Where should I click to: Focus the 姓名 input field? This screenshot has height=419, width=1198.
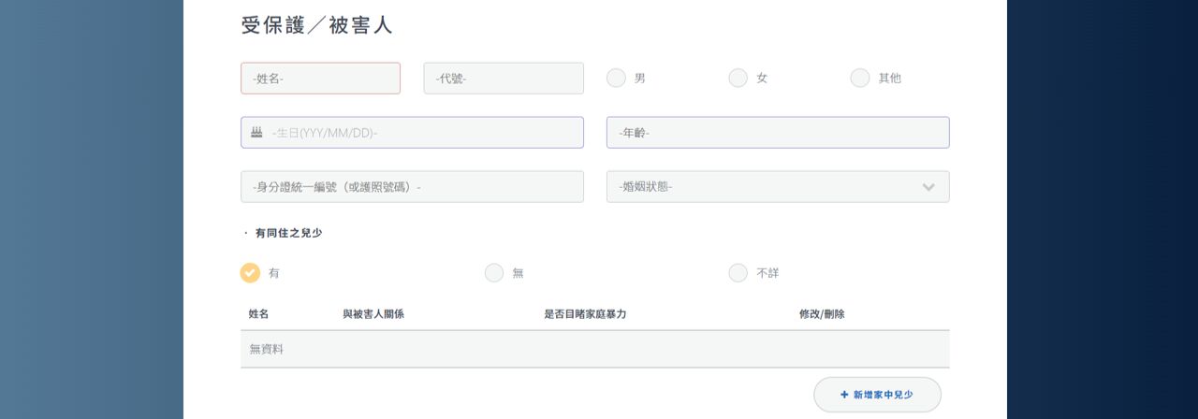tap(320, 79)
